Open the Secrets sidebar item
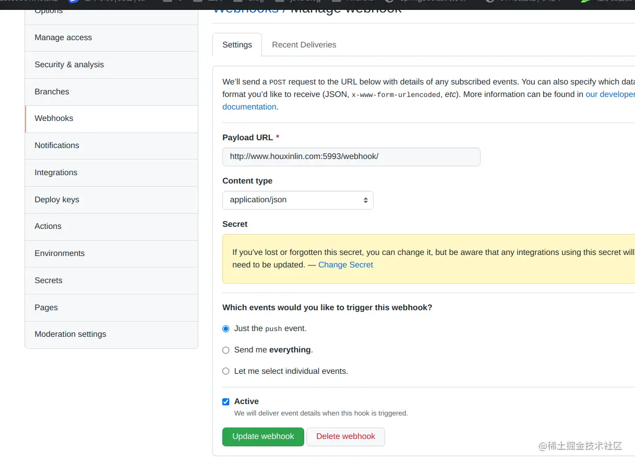The height and width of the screenshot is (464, 635). (111, 280)
